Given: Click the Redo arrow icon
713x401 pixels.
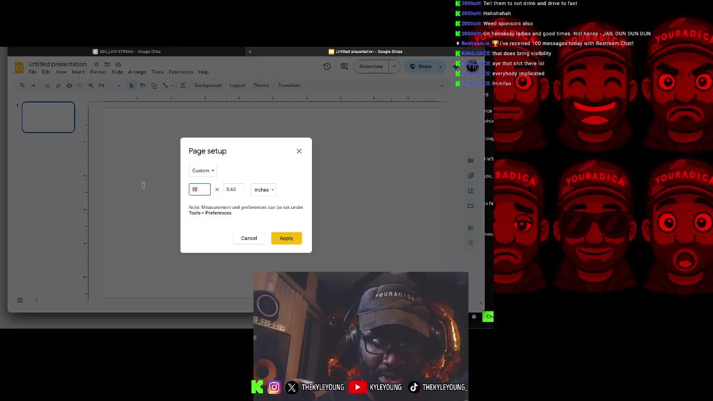Looking at the screenshot, I should tap(58, 85).
